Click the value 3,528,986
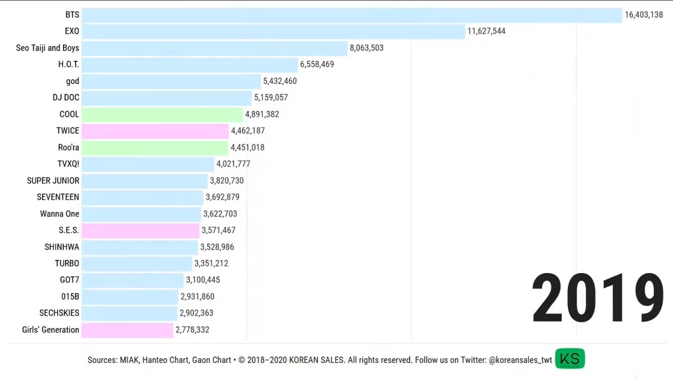The width and height of the screenshot is (673, 378). tap(217, 247)
